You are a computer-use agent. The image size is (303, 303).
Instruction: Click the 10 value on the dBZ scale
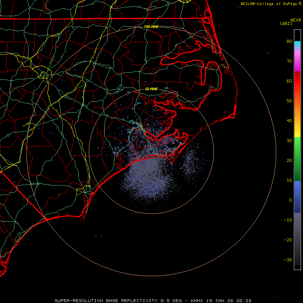pos(289,180)
